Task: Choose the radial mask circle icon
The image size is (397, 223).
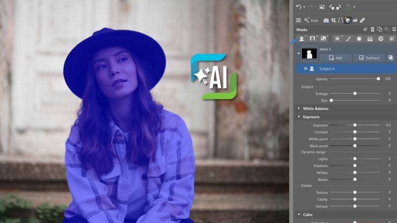Action: [x=359, y=39]
